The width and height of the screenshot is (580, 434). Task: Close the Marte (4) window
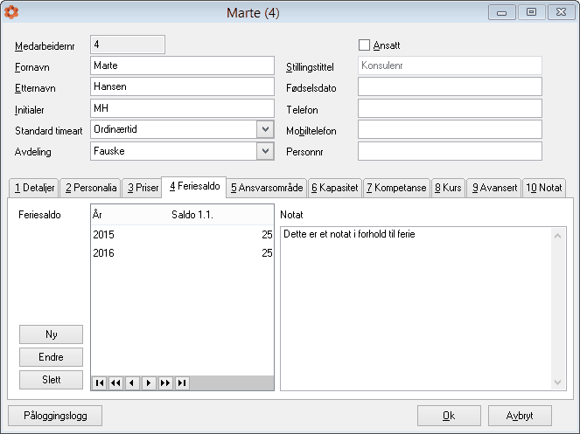(561, 12)
